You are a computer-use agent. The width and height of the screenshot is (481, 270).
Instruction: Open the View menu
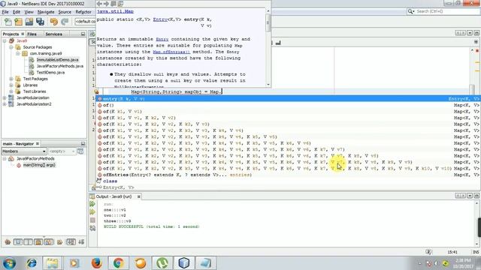tap(29, 12)
